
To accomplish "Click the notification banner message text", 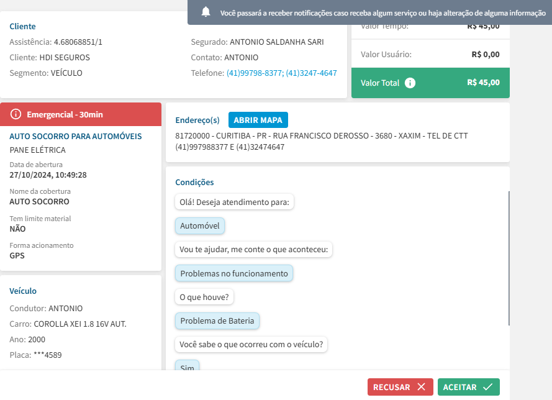I will pos(383,13).
